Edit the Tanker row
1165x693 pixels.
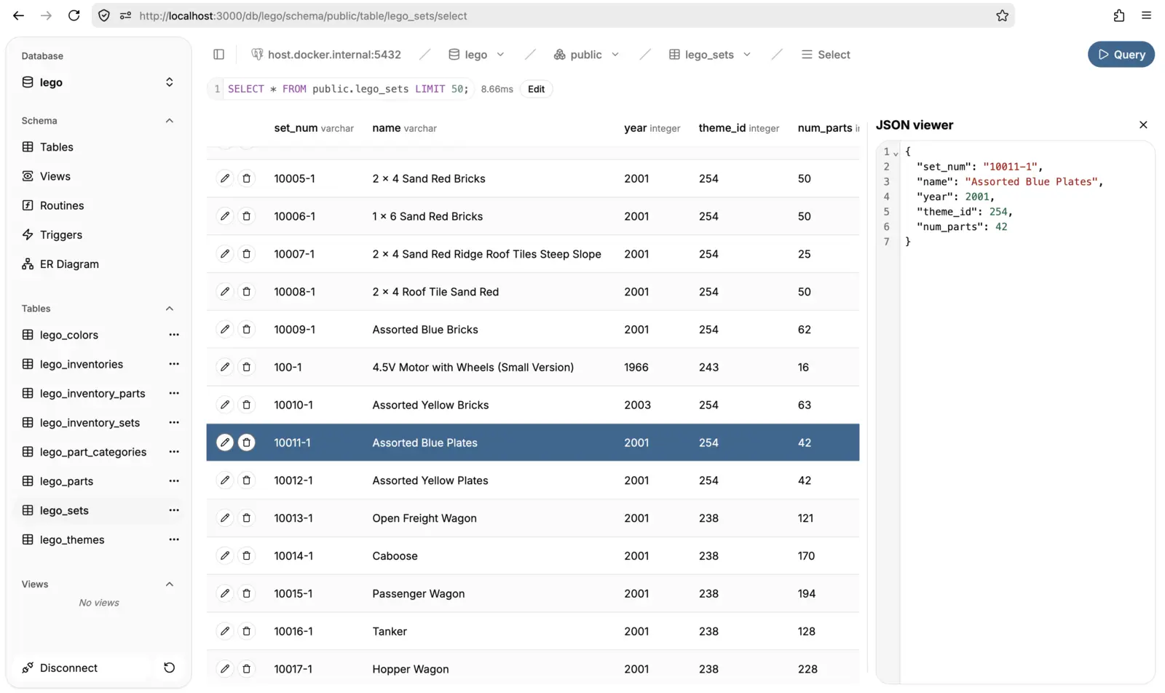(x=225, y=632)
